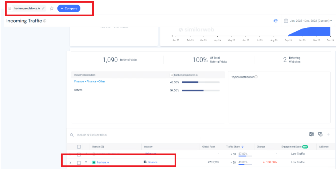Sort by the Domain (2) column
The image size is (336, 175).
pos(98,147)
